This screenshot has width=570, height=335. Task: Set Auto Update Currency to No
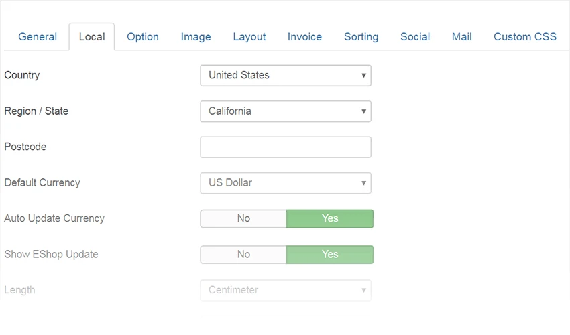(x=243, y=218)
